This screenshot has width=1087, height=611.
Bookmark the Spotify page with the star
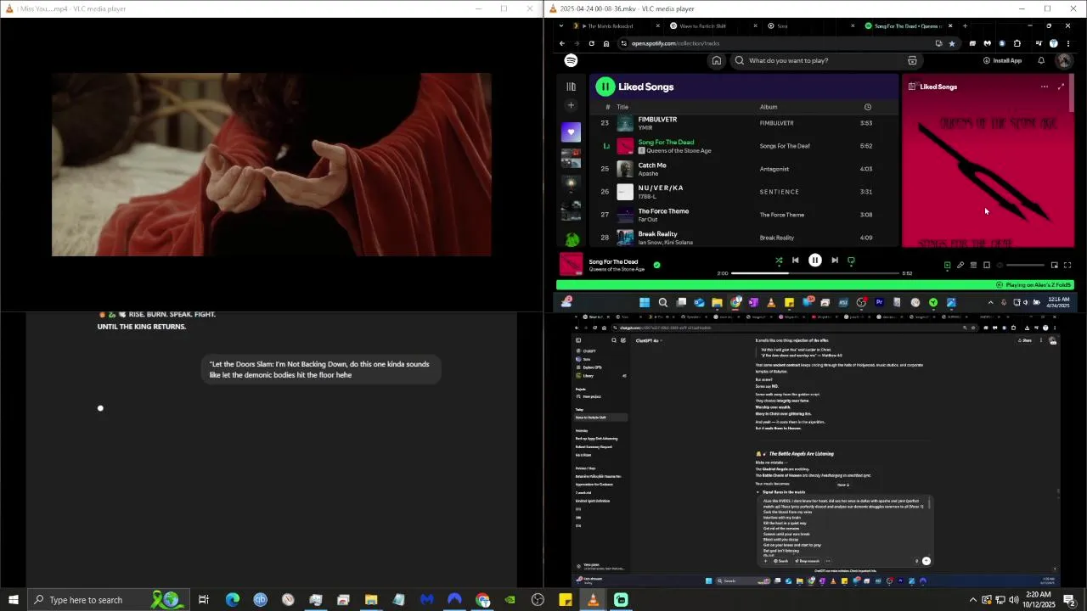(952, 43)
